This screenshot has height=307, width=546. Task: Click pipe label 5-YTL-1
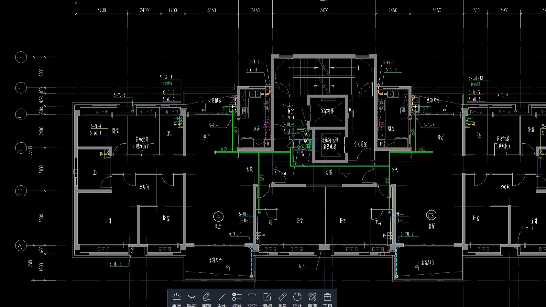(235, 234)
